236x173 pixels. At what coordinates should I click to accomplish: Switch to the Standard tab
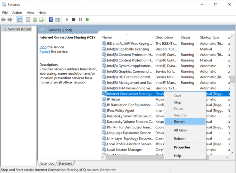pos(65,163)
